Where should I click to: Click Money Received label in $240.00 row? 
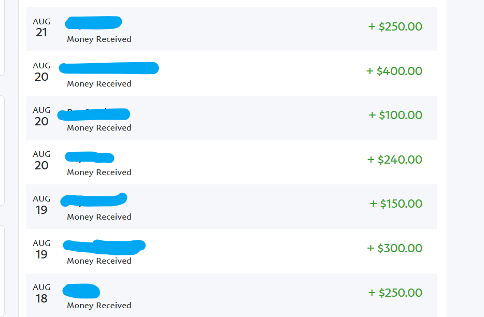(99, 172)
